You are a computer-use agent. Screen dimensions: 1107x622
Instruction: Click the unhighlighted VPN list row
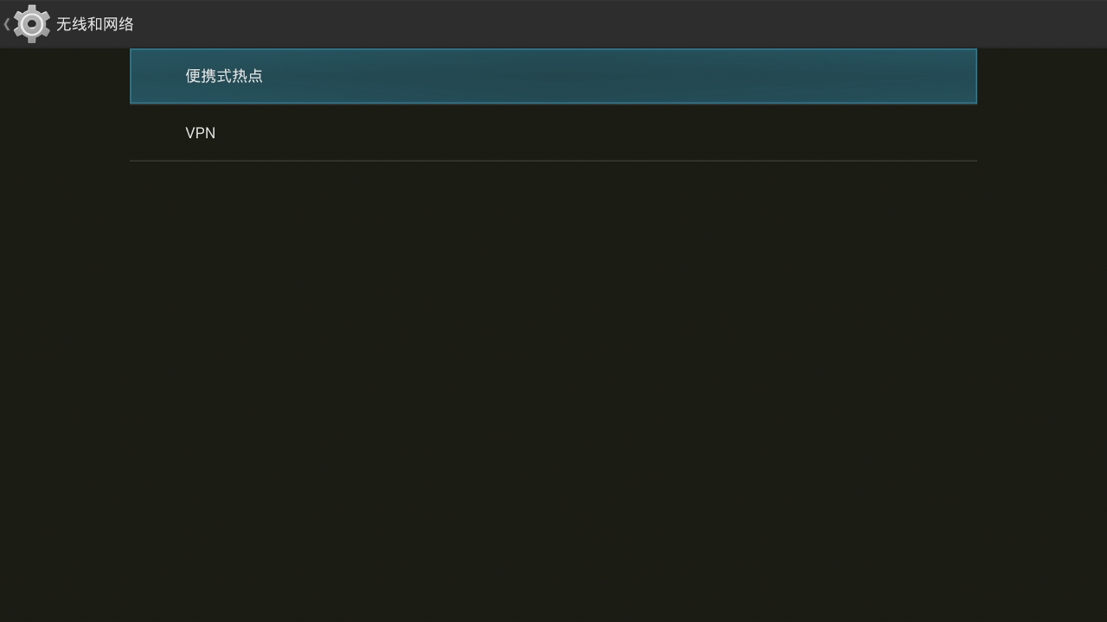[553, 133]
